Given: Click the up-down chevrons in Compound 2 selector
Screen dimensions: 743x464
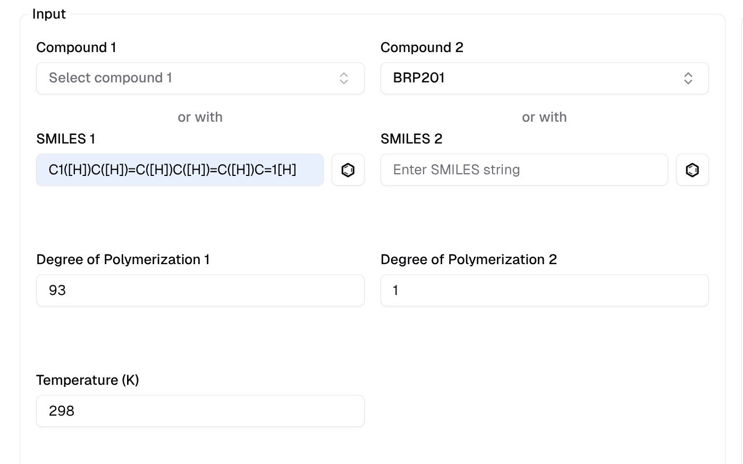Looking at the screenshot, I should pyautogui.click(x=688, y=78).
